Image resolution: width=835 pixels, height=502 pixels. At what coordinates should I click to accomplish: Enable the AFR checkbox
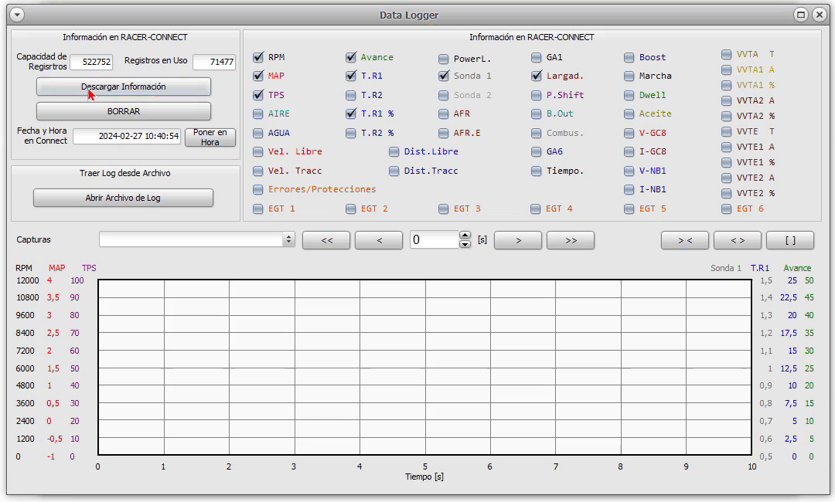coord(444,114)
